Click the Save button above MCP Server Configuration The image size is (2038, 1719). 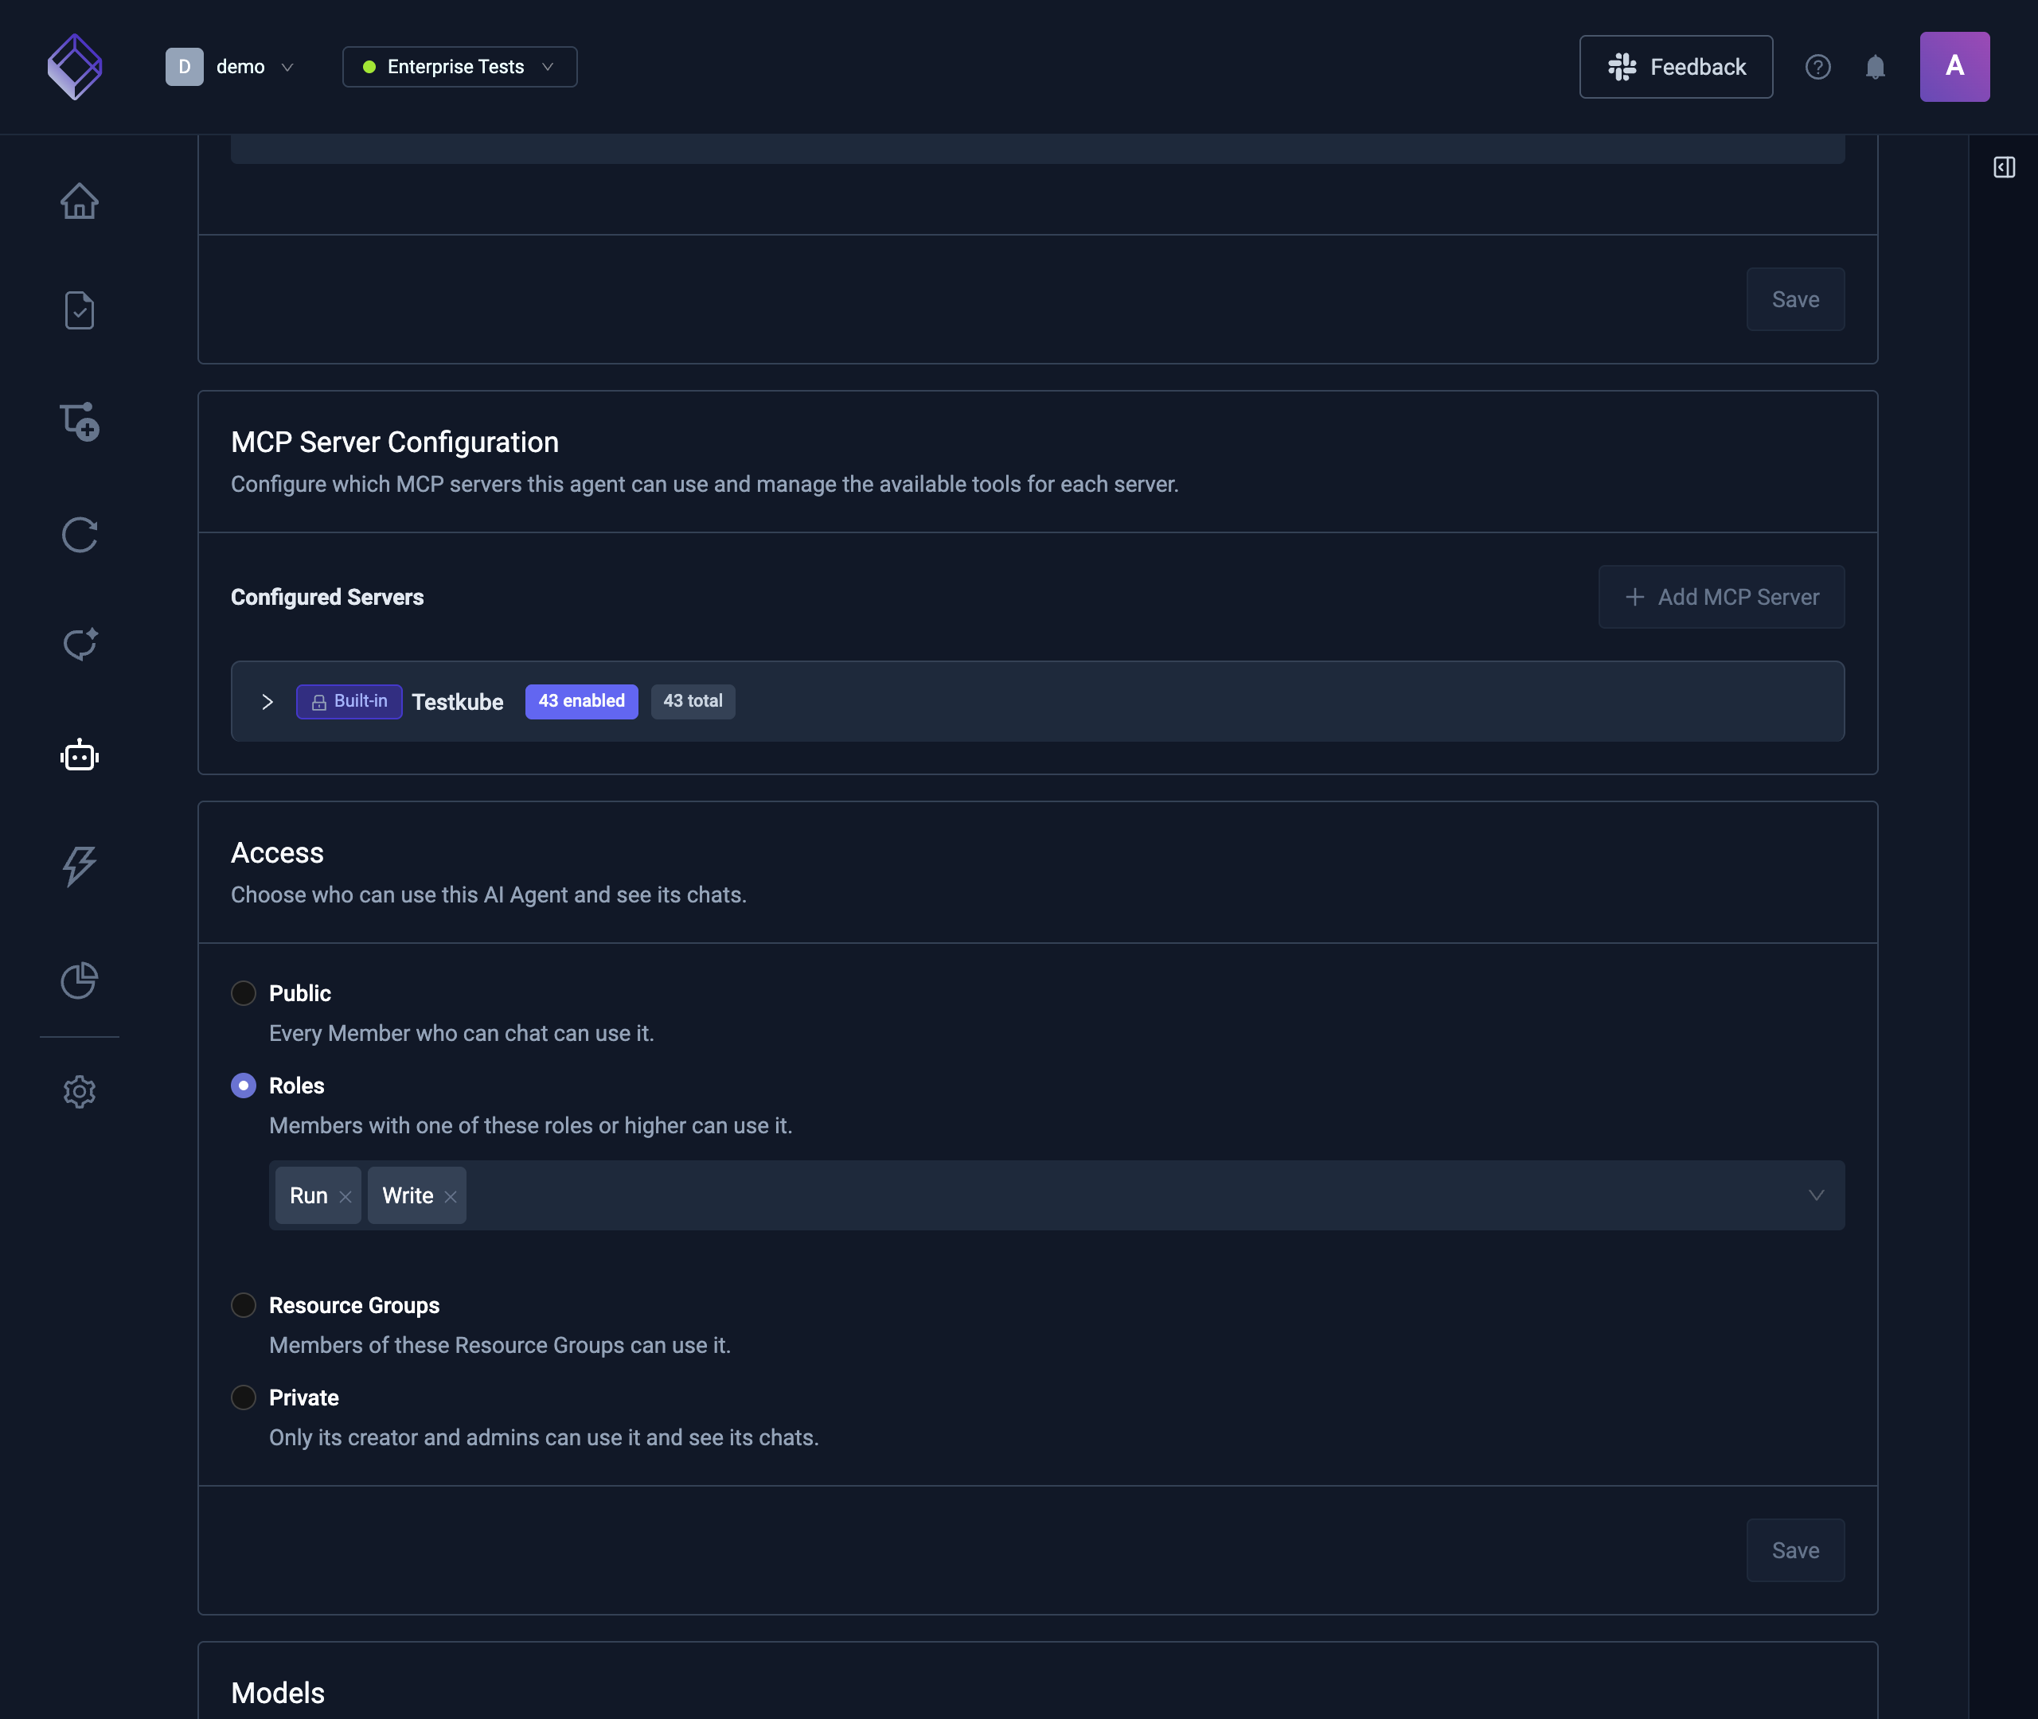coord(1795,299)
